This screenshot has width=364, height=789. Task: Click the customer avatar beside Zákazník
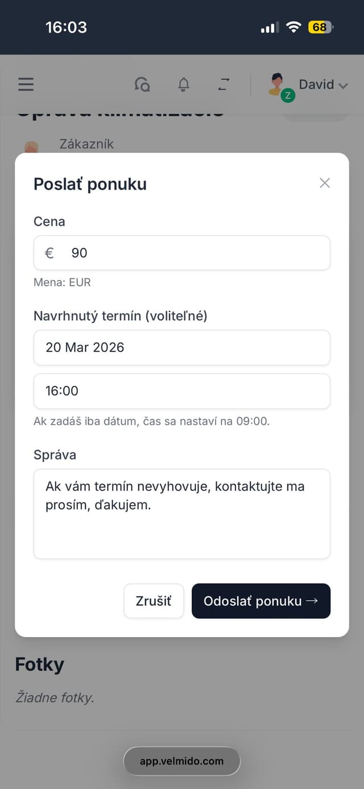31,144
